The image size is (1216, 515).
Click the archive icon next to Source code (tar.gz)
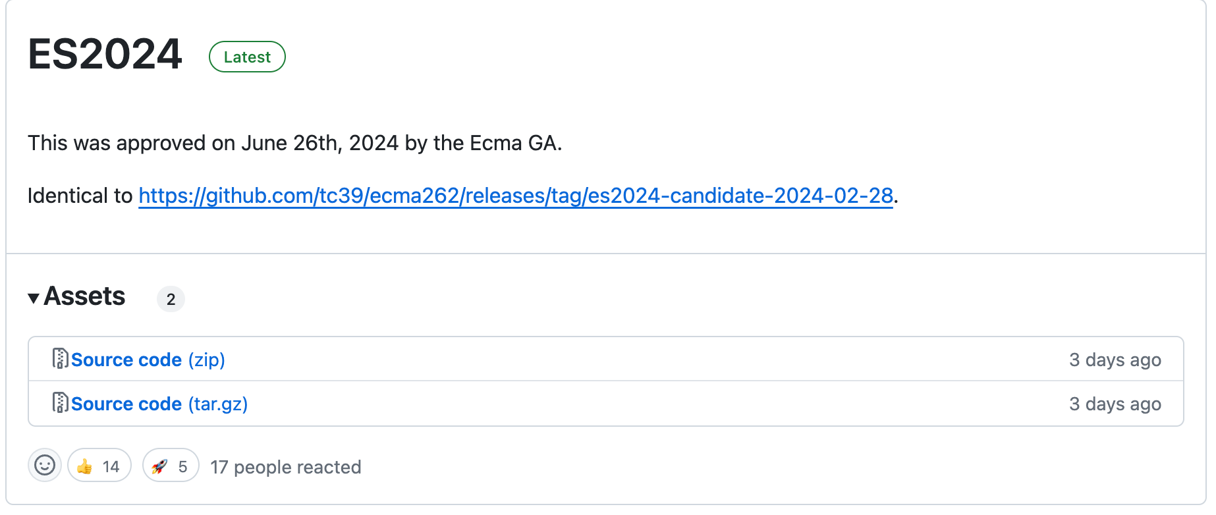click(x=61, y=403)
